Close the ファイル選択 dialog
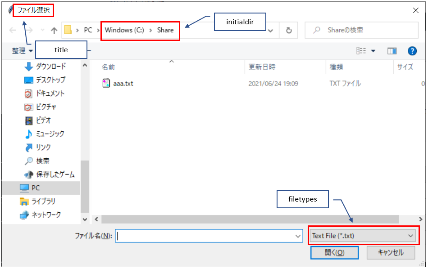Viewport: 428px width, 269px height. [416, 10]
